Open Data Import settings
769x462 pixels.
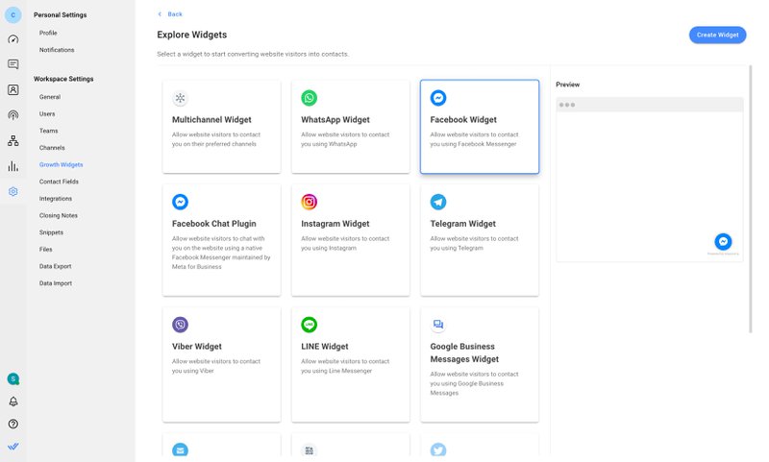56,283
